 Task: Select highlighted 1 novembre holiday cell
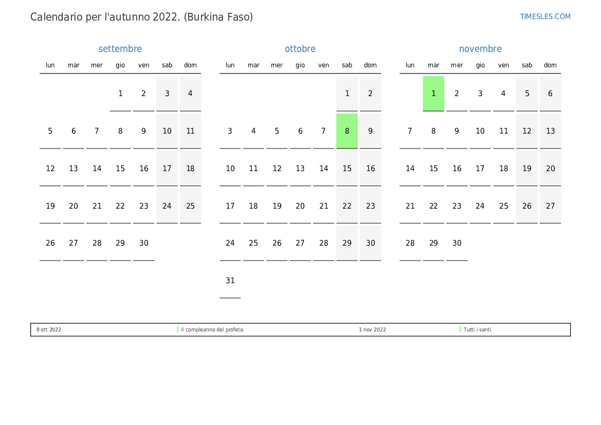click(433, 94)
